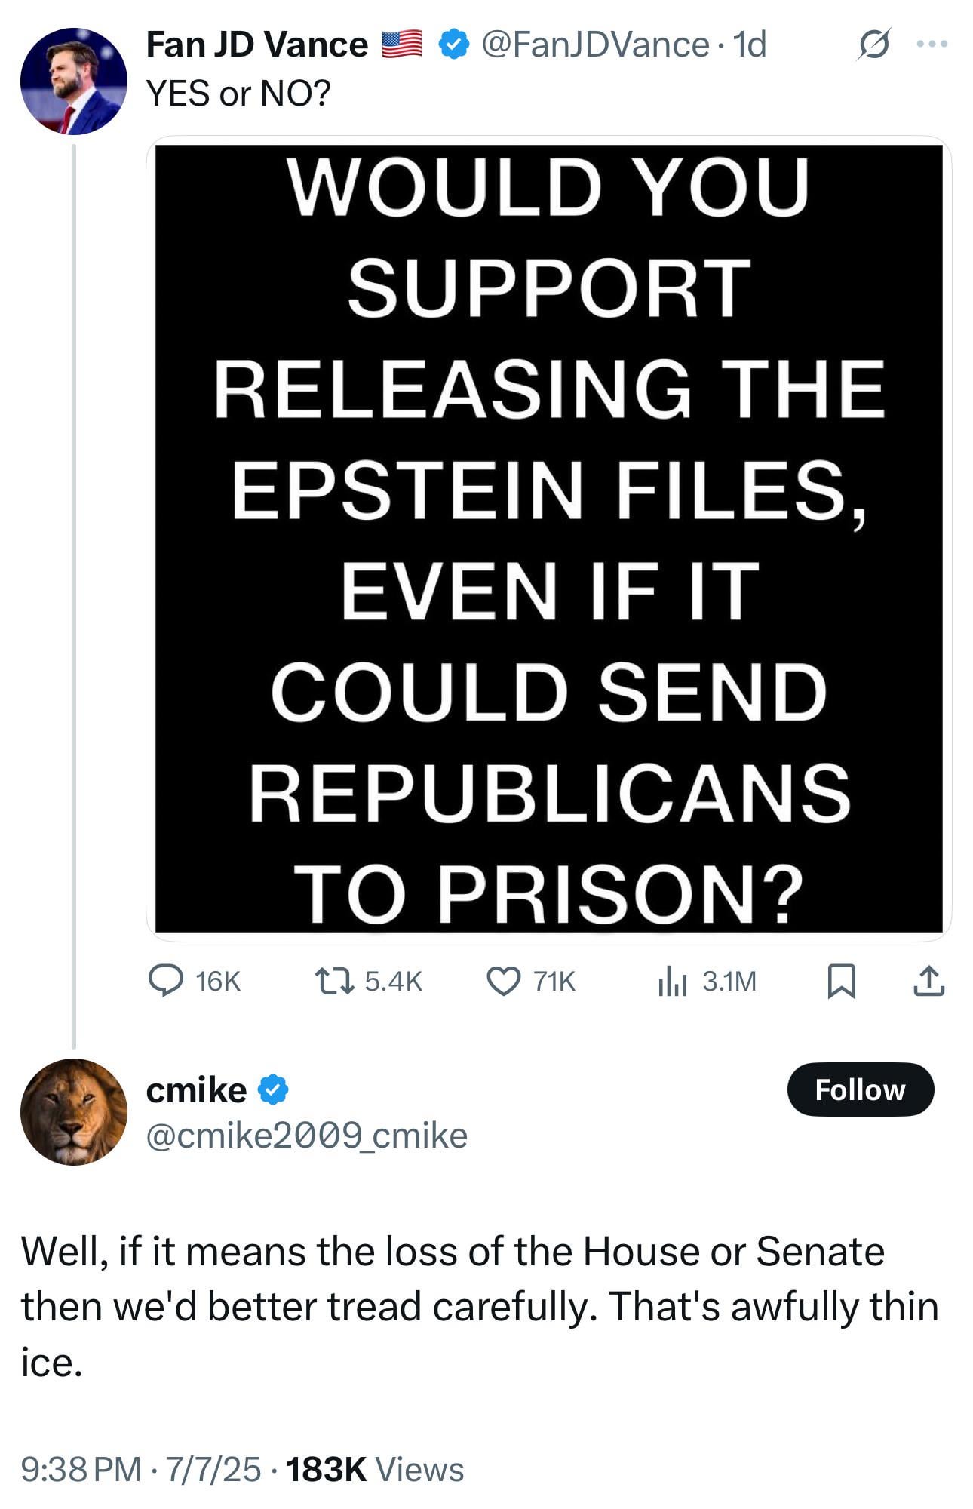The image size is (973, 1509).
Task: Open the Epstein files question image
Action: tap(549, 539)
